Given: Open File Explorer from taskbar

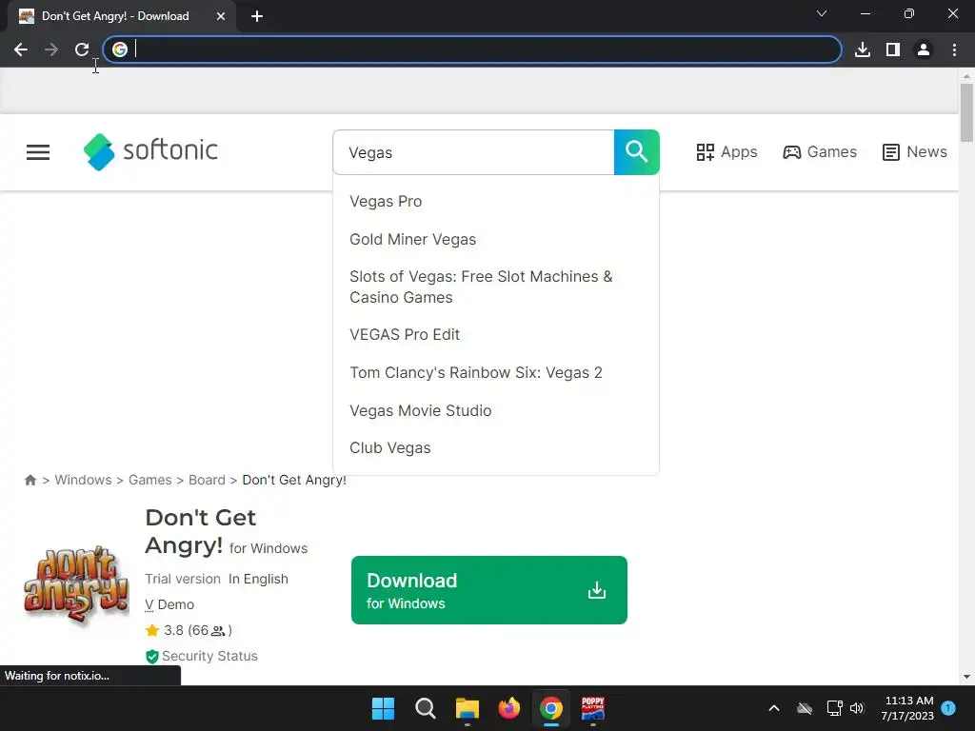Looking at the screenshot, I should [467, 708].
